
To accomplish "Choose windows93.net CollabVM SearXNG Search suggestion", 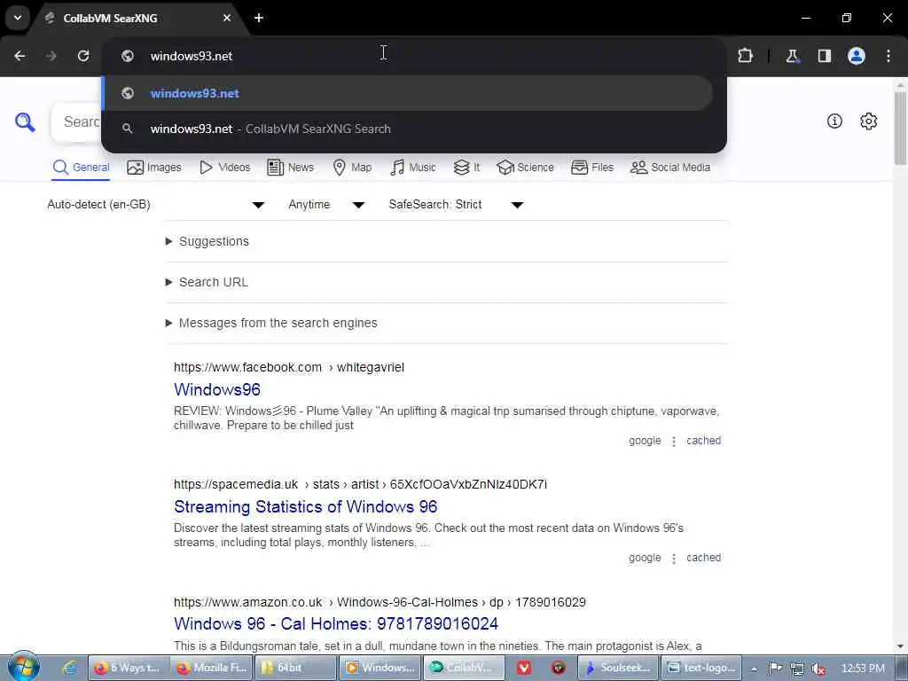I will point(407,129).
